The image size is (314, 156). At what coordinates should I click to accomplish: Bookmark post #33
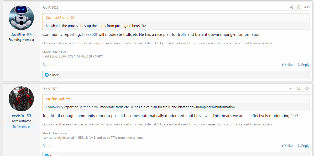299,7
